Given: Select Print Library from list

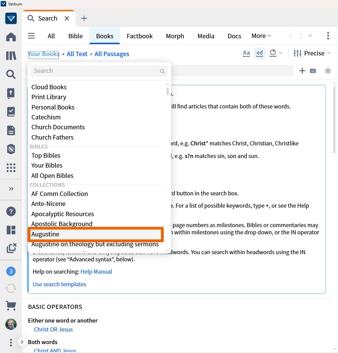Looking at the screenshot, I should pos(49,97).
